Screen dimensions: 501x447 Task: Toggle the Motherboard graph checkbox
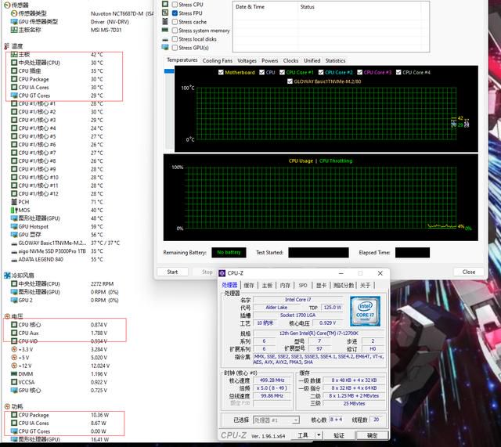221,72
